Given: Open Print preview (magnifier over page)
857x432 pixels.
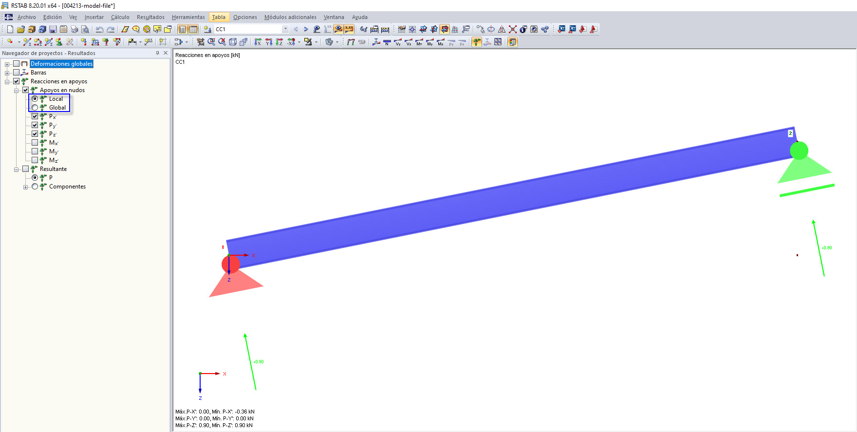Looking at the screenshot, I should click(x=85, y=29).
